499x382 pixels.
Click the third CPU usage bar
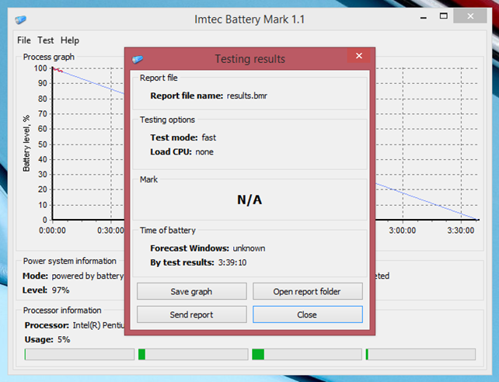[307, 354]
